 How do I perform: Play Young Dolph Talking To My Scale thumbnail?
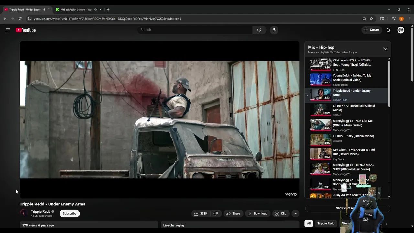[321, 79]
